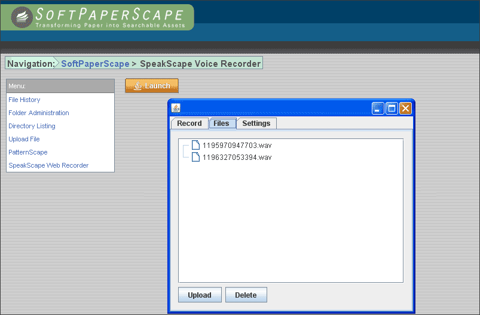Image resolution: width=480 pixels, height=315 pixels.
Task: Select the Files tab
Action: click(x=221, y=123)
